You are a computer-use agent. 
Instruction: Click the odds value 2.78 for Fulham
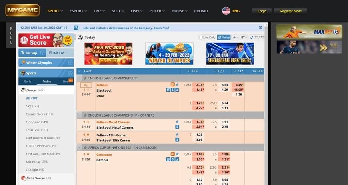pyautogui.click(x=198, y=85)
